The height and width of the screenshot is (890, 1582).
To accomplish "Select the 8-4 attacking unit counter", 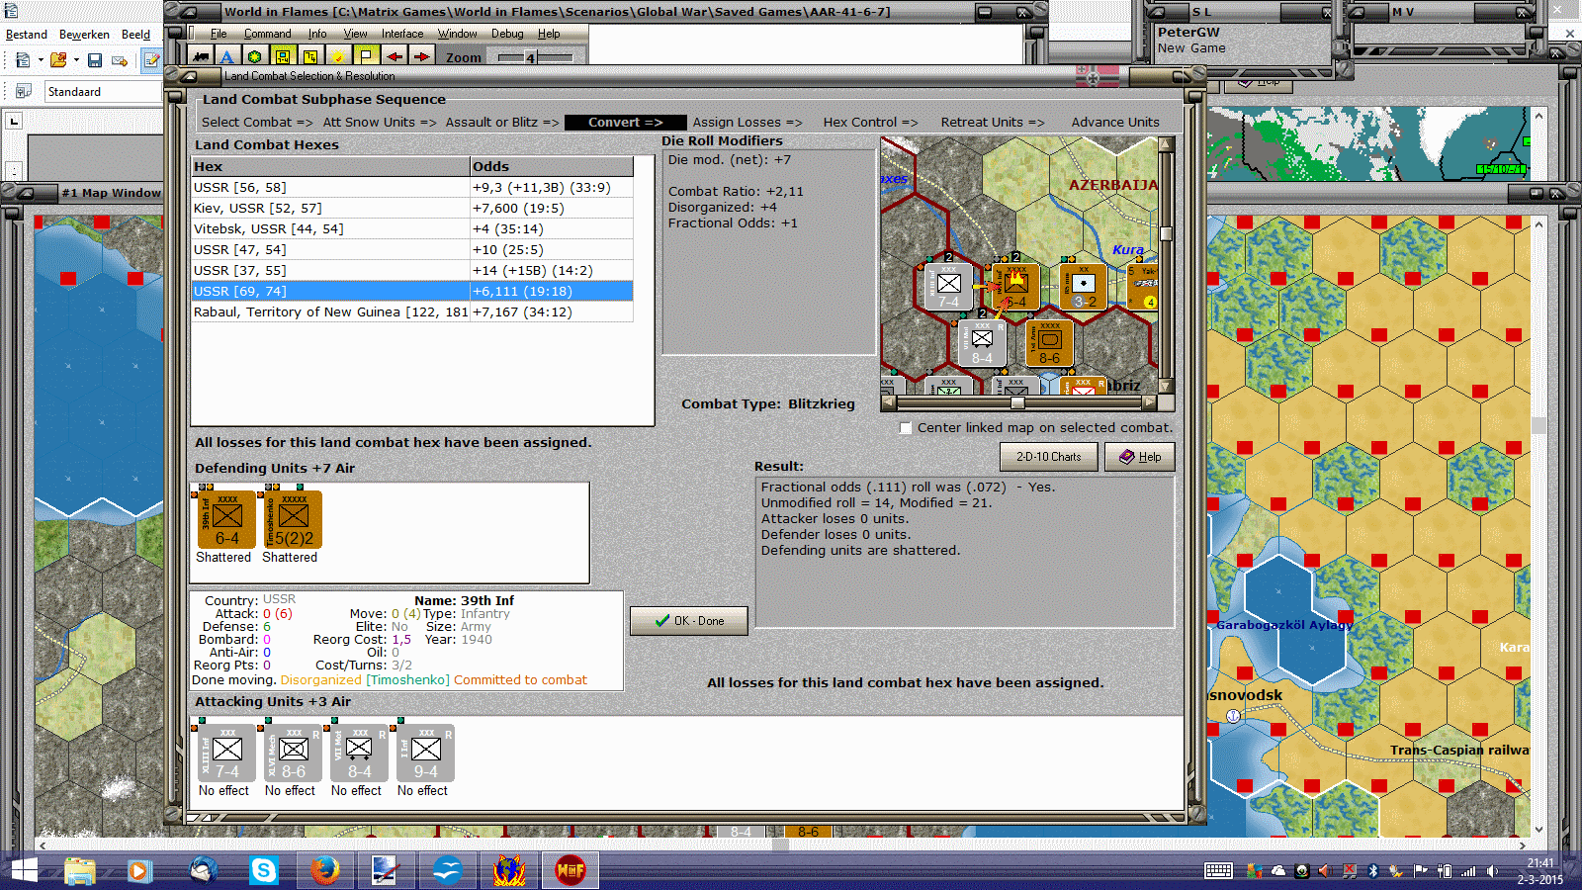I will (x=360, y=753).
